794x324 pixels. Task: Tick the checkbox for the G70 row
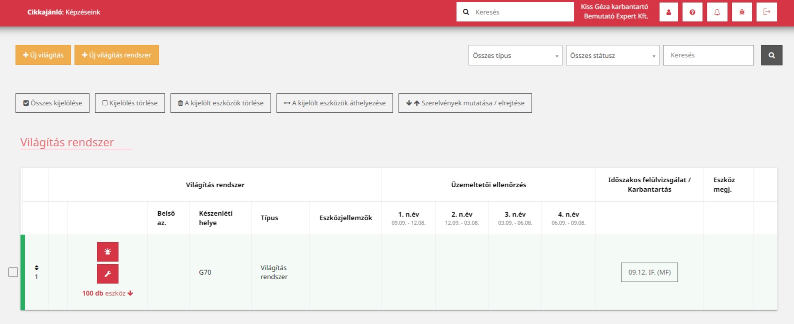(x=13, y=272)
